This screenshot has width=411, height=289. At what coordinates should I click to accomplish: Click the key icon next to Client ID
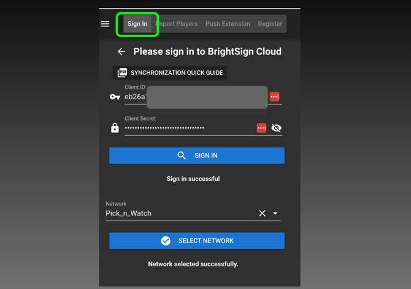click(x=115, y=97)
